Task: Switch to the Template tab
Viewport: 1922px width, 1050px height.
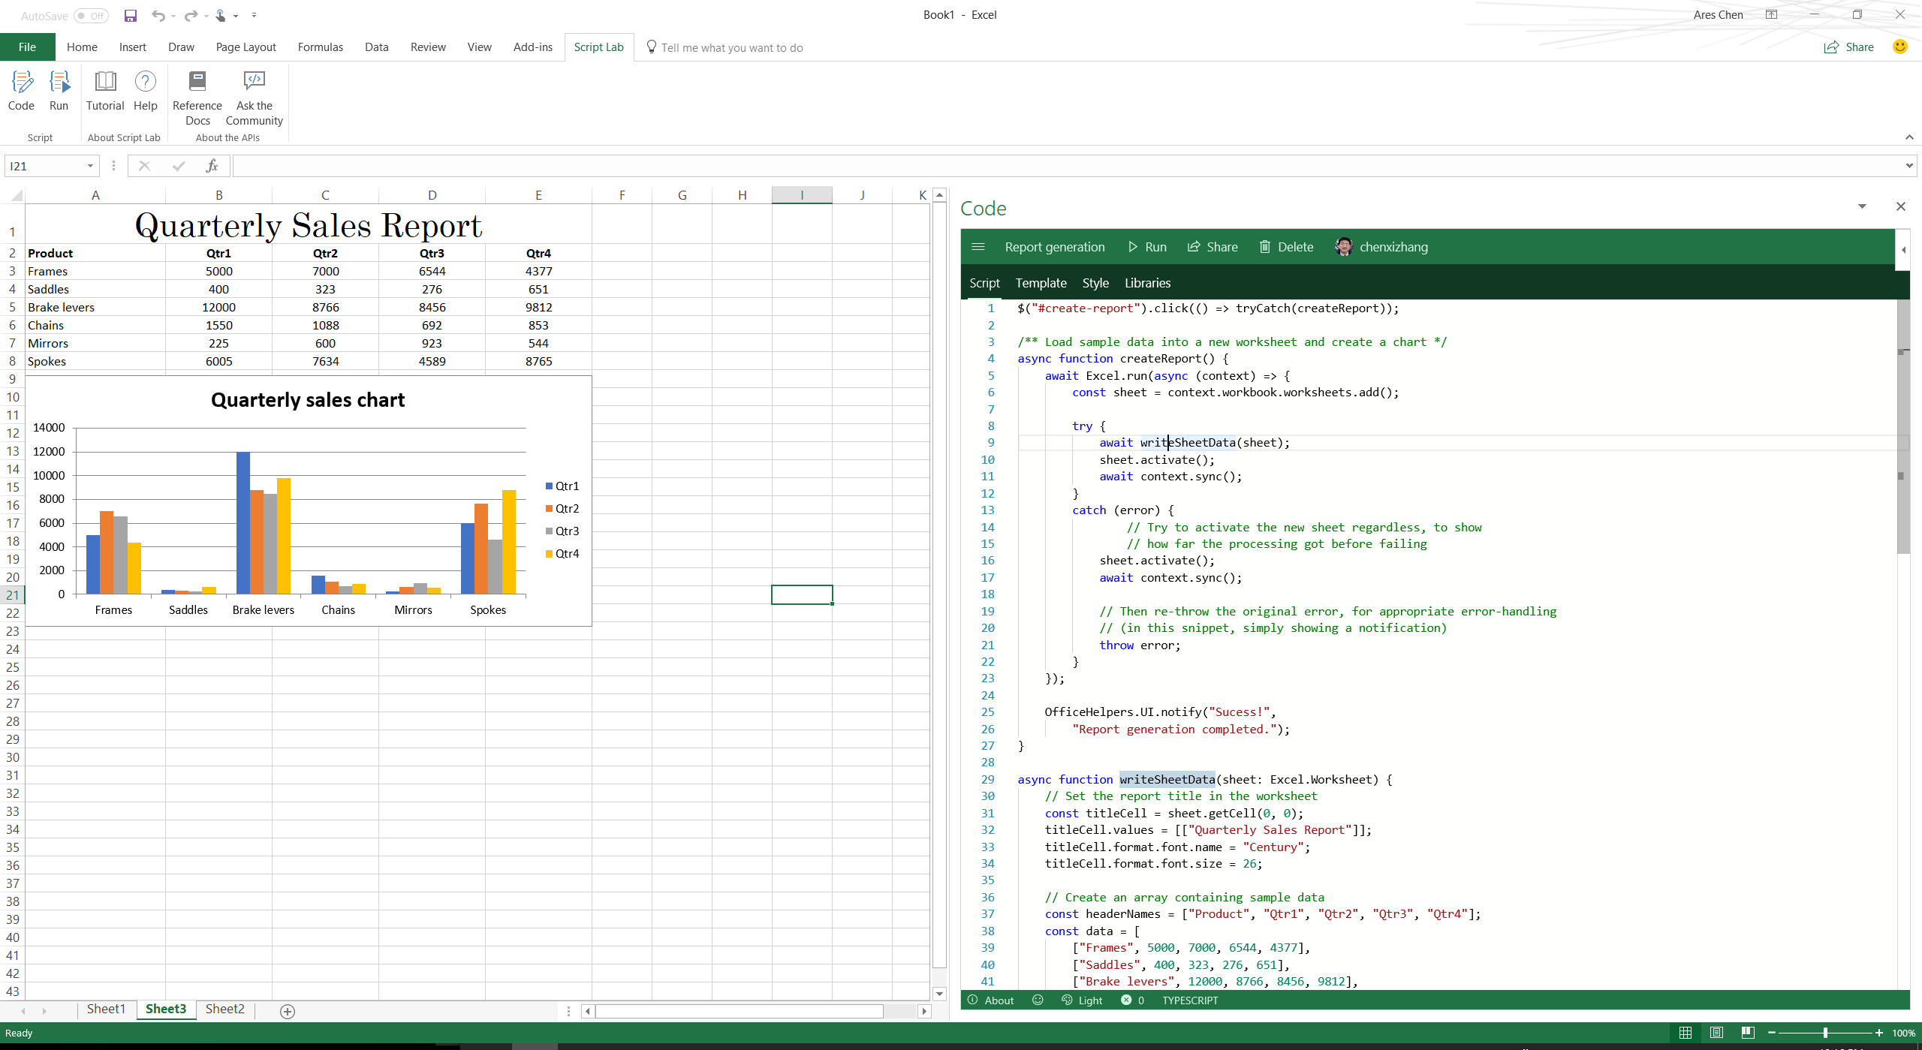Action: 1041,283
